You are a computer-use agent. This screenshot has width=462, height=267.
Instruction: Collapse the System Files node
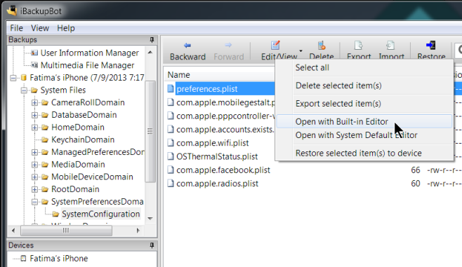click(24, 90)
